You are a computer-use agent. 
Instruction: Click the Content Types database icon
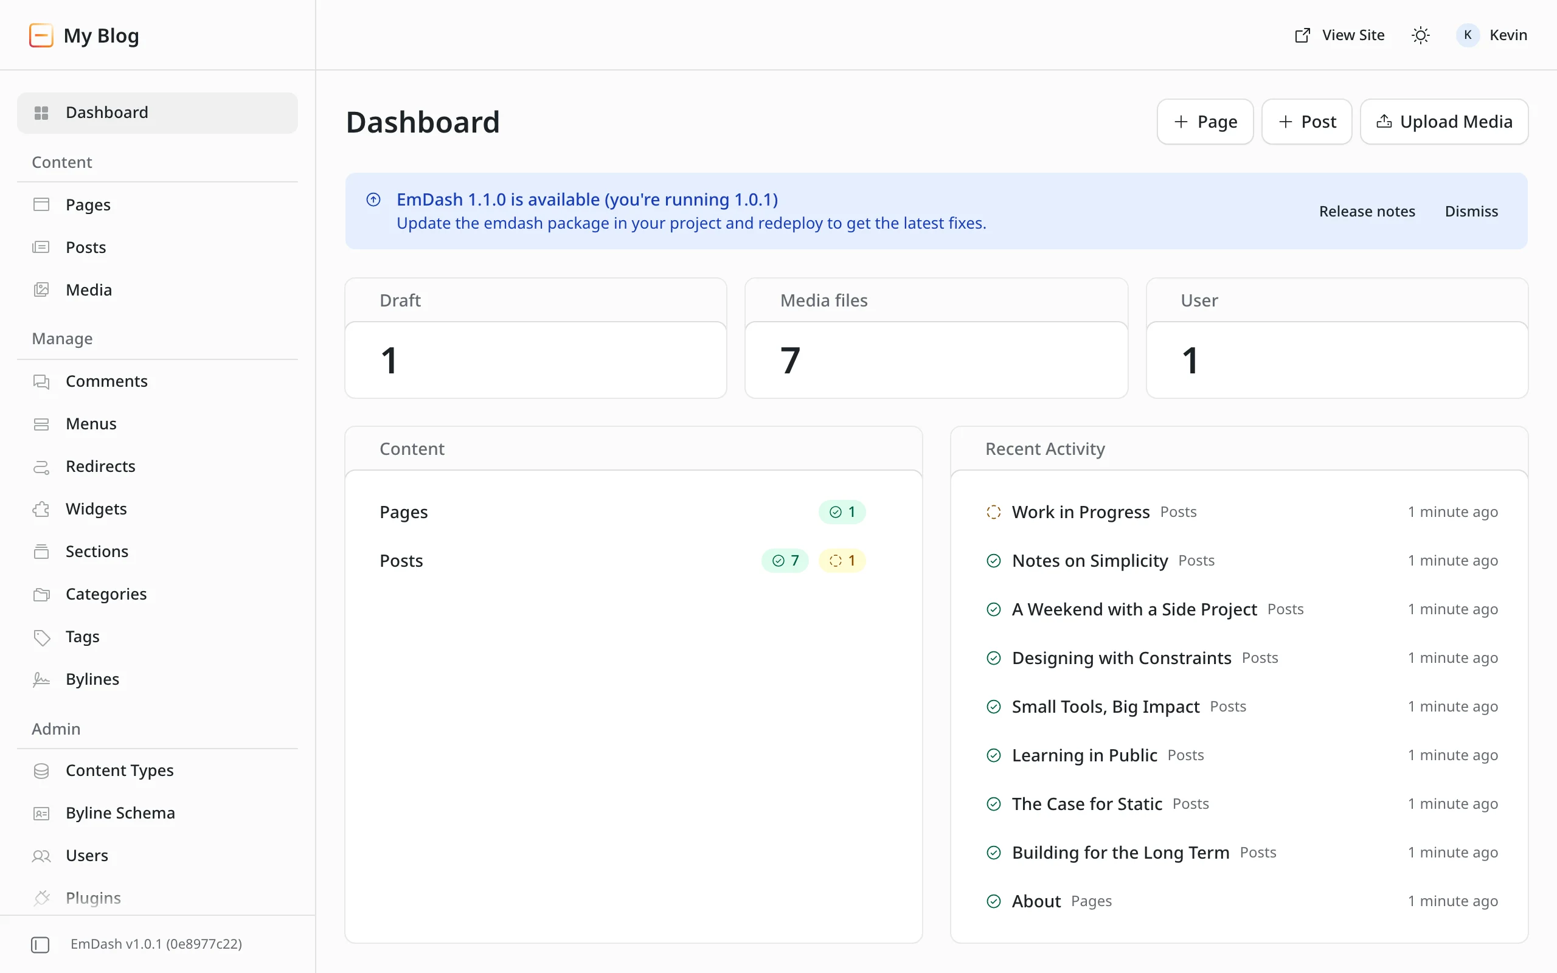[x=41, y=770]
